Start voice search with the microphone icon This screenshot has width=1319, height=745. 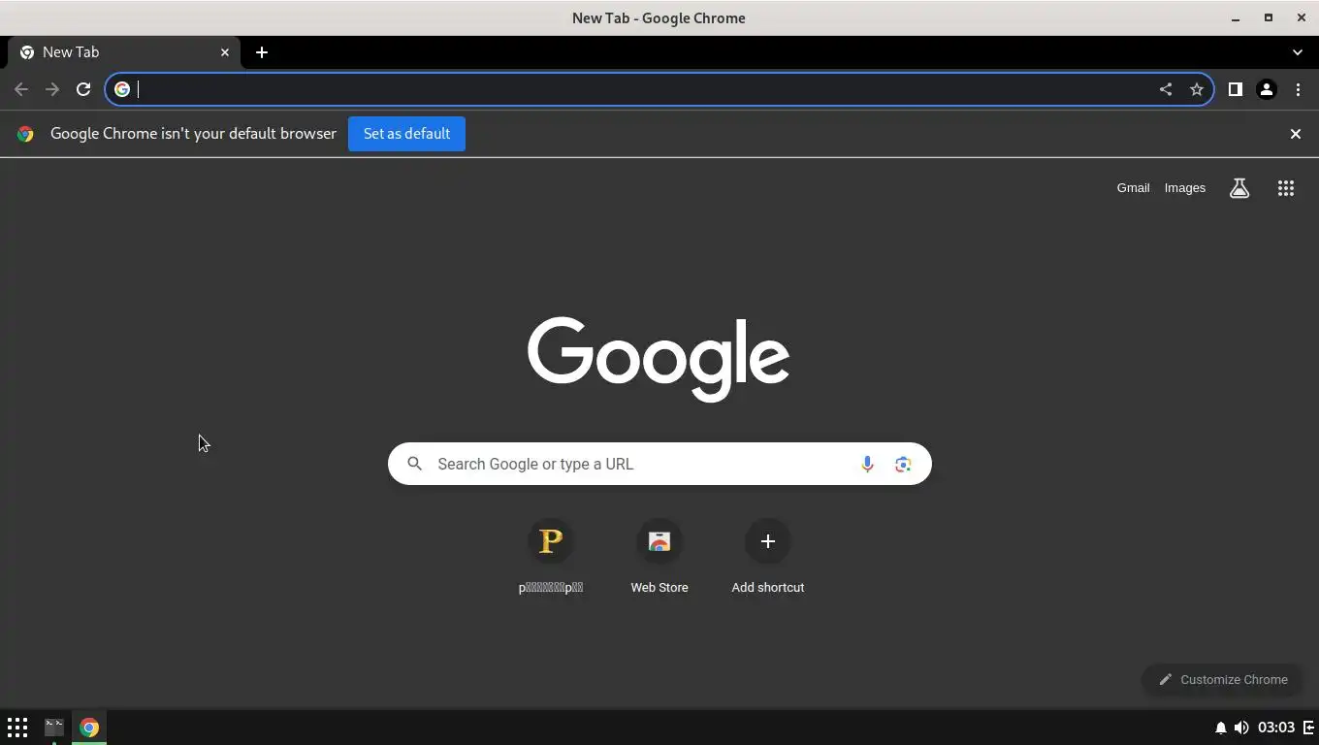coord(867,464)
